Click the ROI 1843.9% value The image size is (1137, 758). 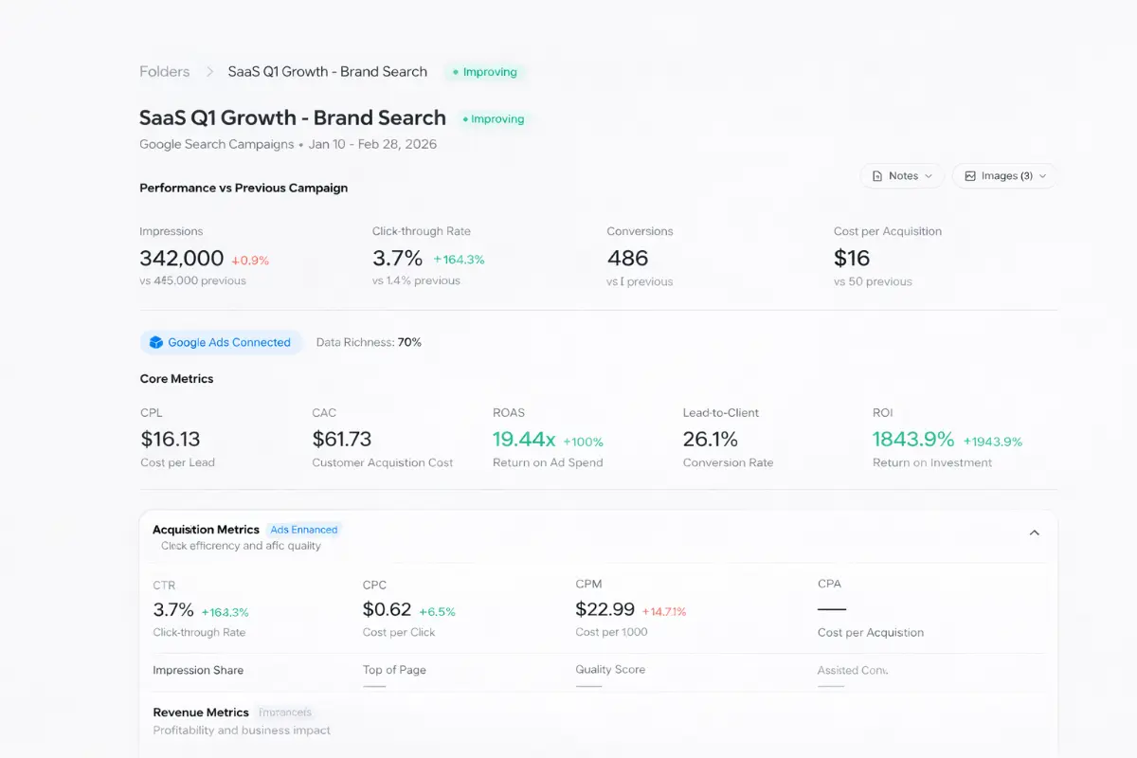point(912,440)
